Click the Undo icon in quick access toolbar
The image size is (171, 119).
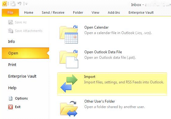click(x=20, y=4)
